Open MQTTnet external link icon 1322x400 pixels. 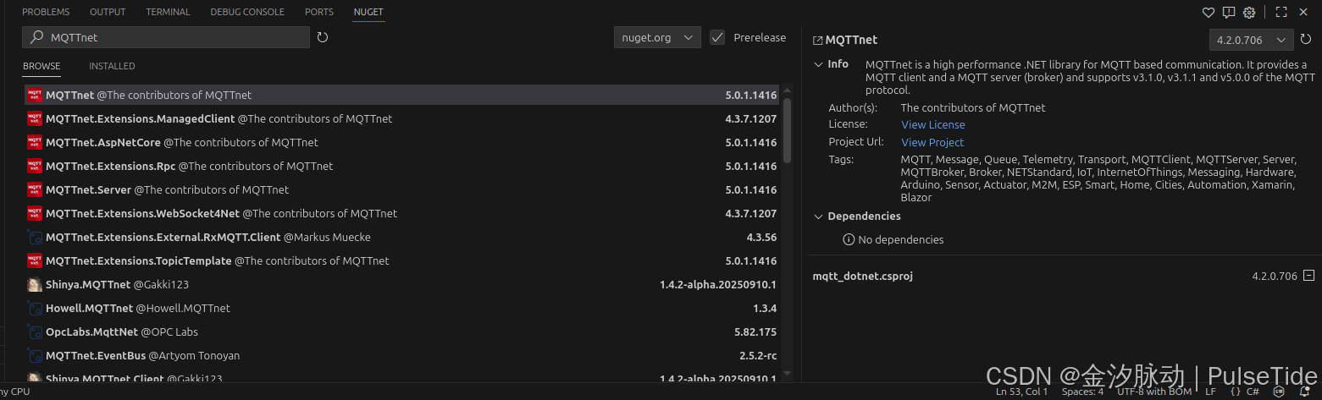[x=817, y=40]
